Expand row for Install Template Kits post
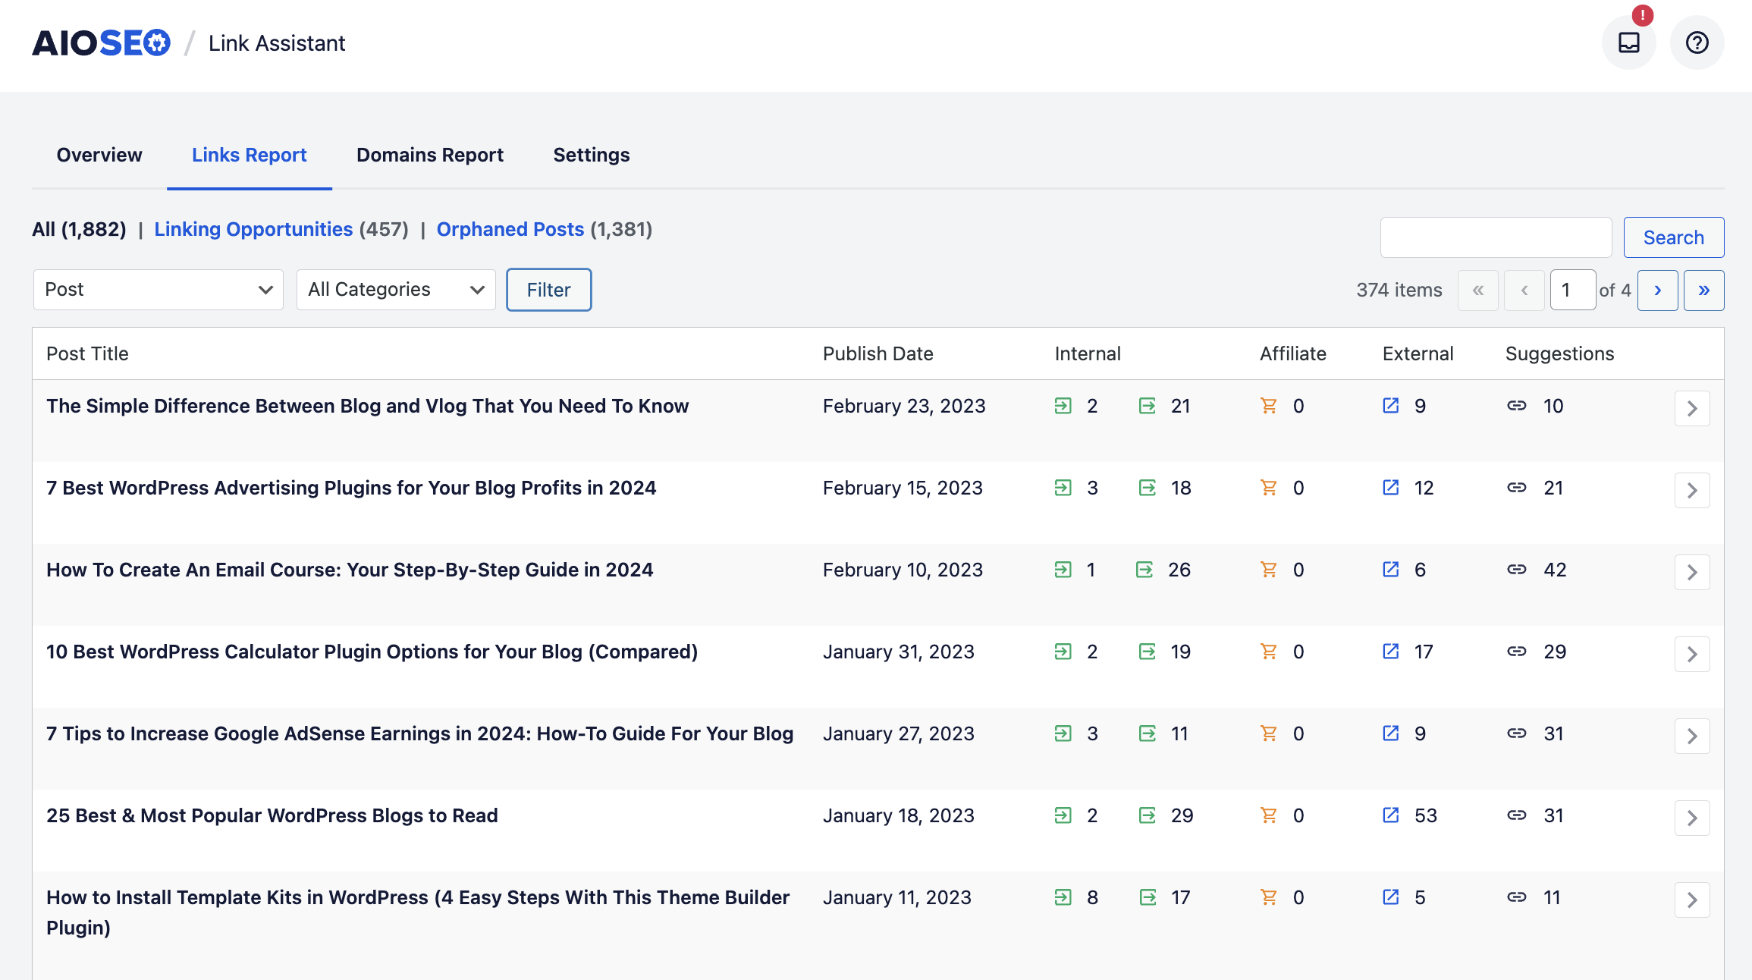Image resolution: width=1752 pixels, height=980 pixels. click(x=1691, y=900)
